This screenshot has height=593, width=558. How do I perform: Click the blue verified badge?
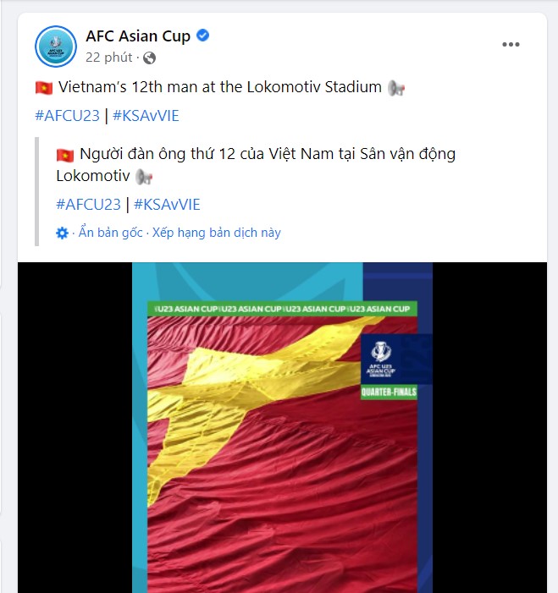pos(203,36)
